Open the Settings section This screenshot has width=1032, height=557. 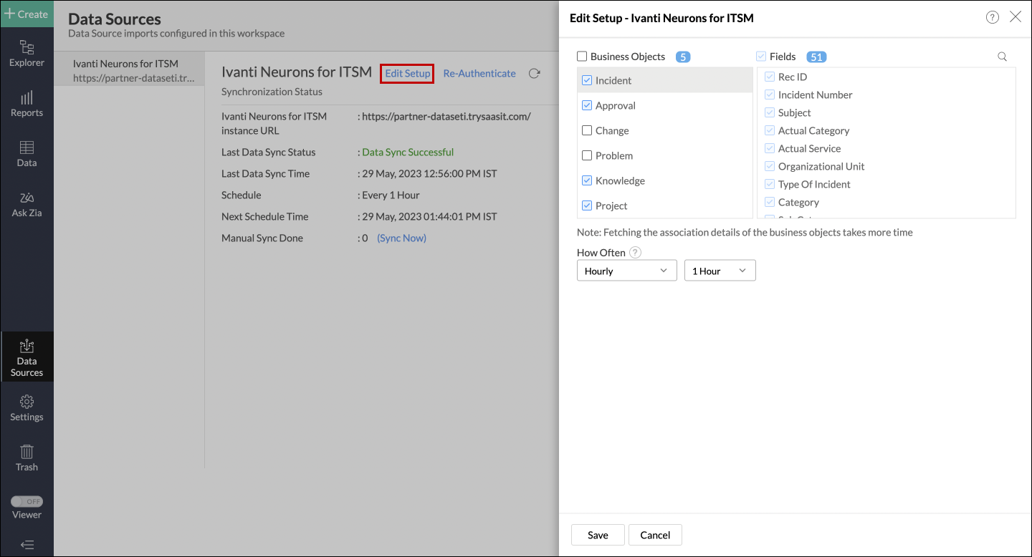coord(27,408)
